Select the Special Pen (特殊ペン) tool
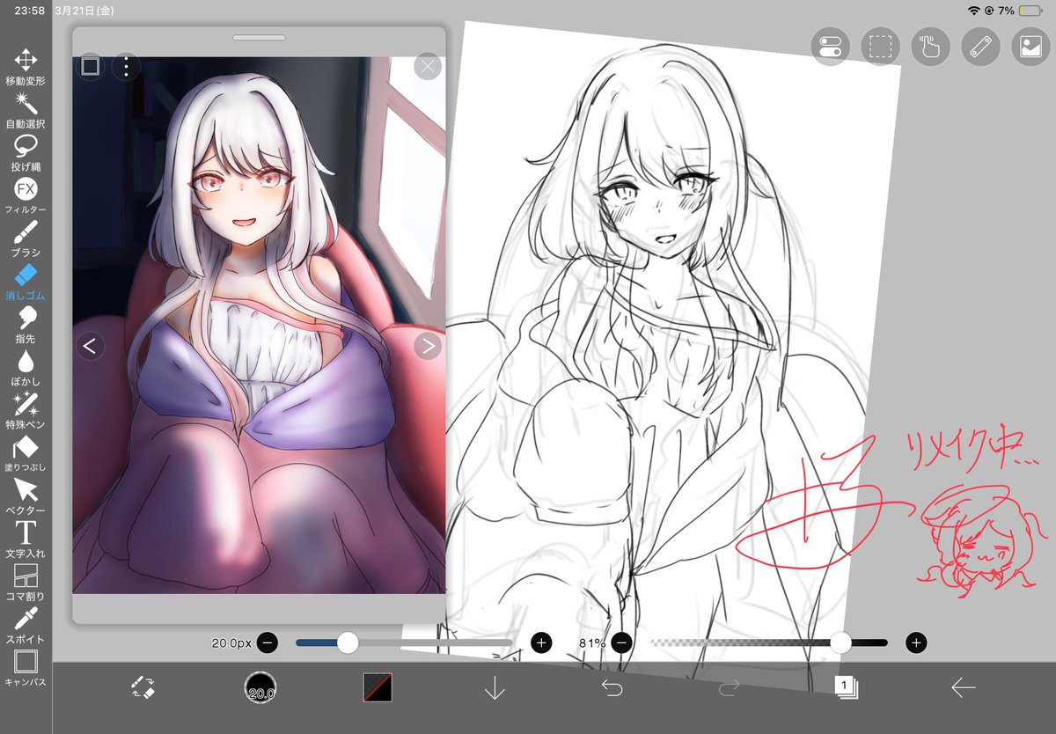Viewport: 1056px width, 734px height. pyautogui.click(x=26, y=411)
